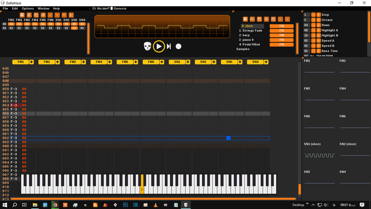The width and height of the screenshot is (371, 209).
Task: Select SN3 pattern 01 in the matrix
Action: click(x=74, y=28)
